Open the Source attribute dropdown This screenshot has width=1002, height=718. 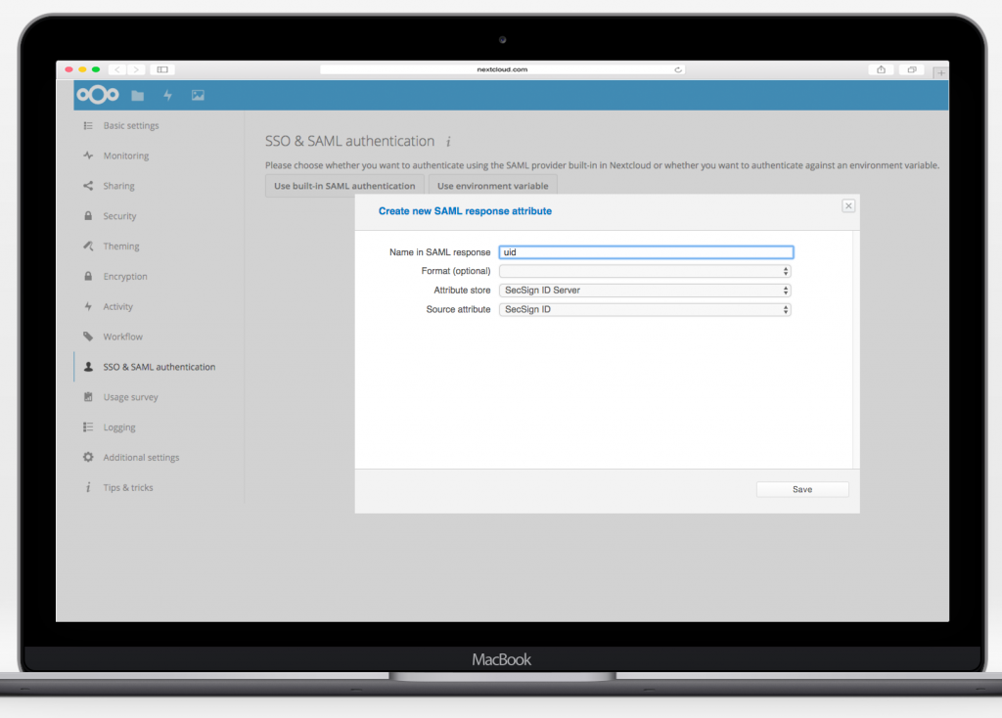tap(646, 309)
